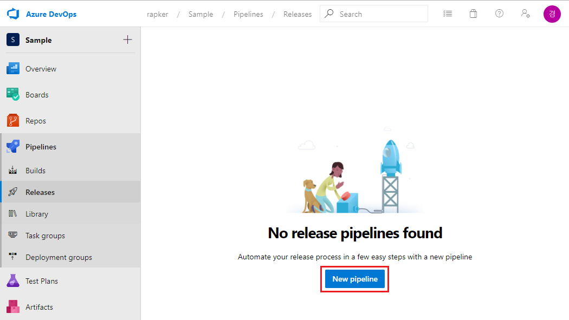Click the Sample breadcrumb
The image size is (569, 320).
[x=201, y=14]
